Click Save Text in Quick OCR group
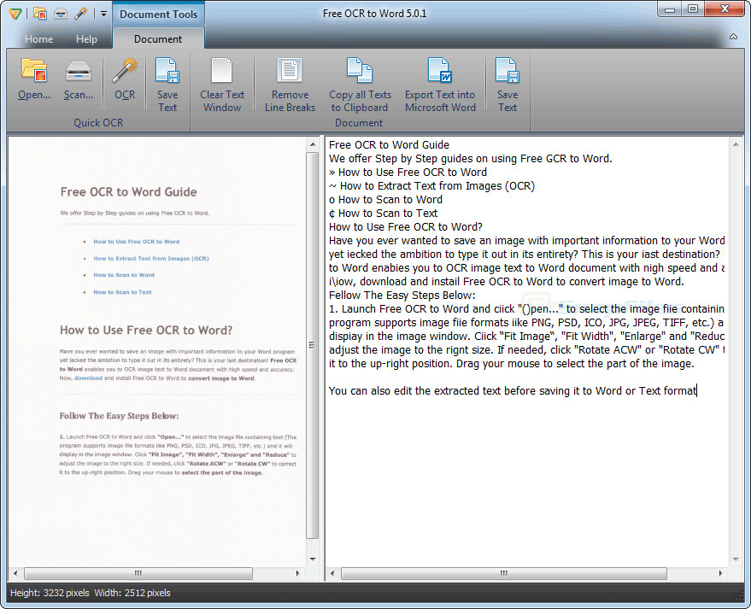The height and width of the screenshot is (609, 751). pyautogui.click(x=167, y=70)
